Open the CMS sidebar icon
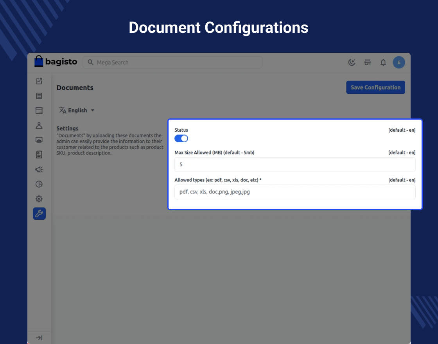 pyautogui.click(x=39, y=140)
